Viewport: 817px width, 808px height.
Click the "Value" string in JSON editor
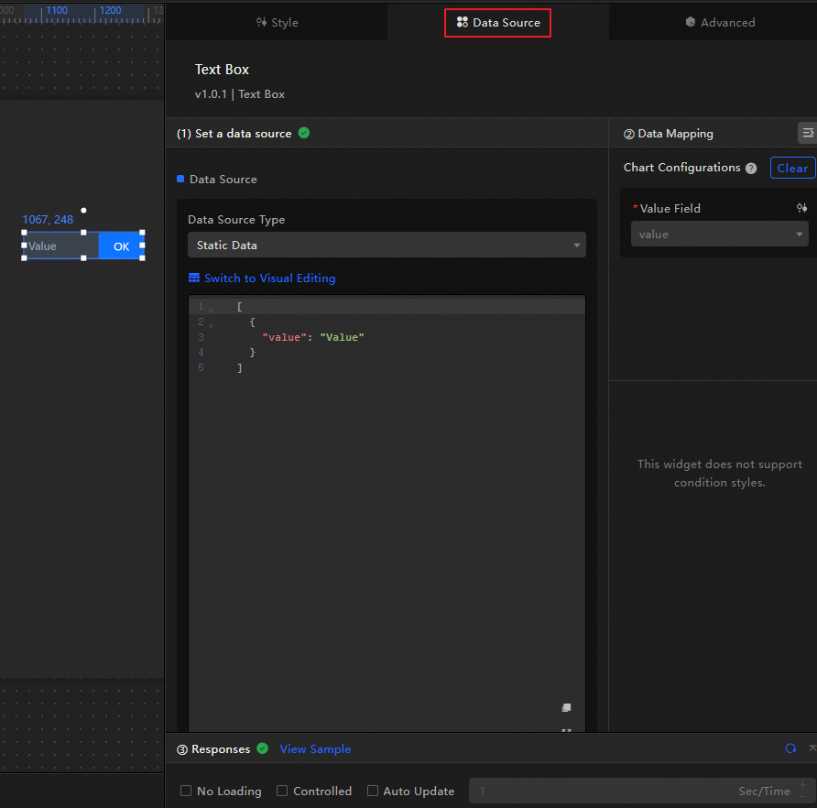pyautogui.click(x=343, y=337)
